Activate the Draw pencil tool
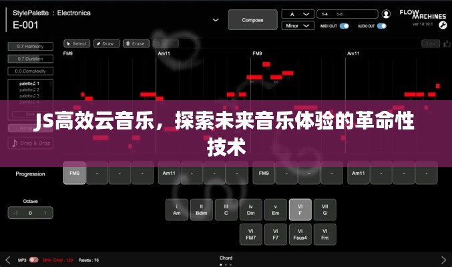The height and width of the screenshot is (267, 452). (105, 43)
